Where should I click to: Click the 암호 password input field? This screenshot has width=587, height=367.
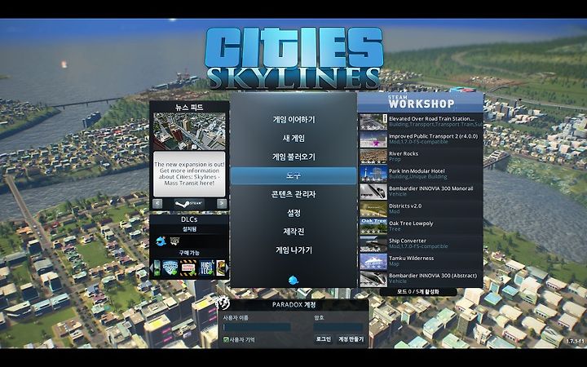pyautogui.click(x=338, y=327)
